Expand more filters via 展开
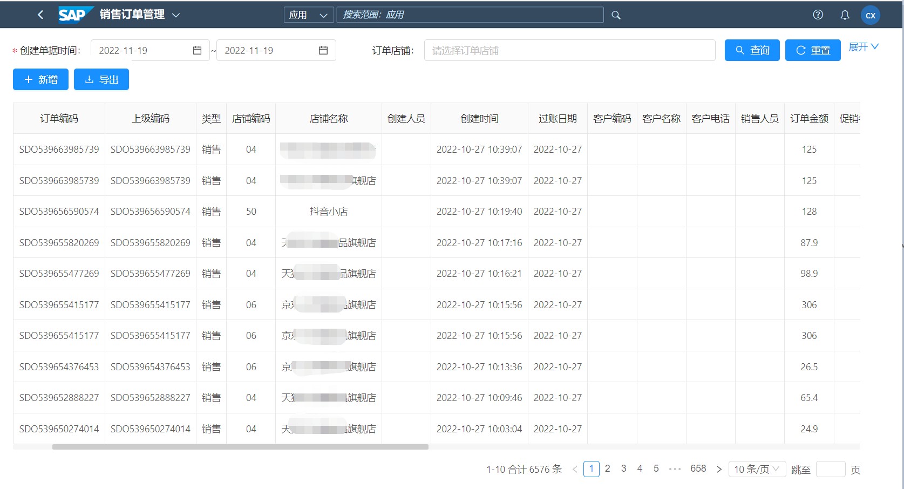Screen dimensions: 904x489 (864, 47)
